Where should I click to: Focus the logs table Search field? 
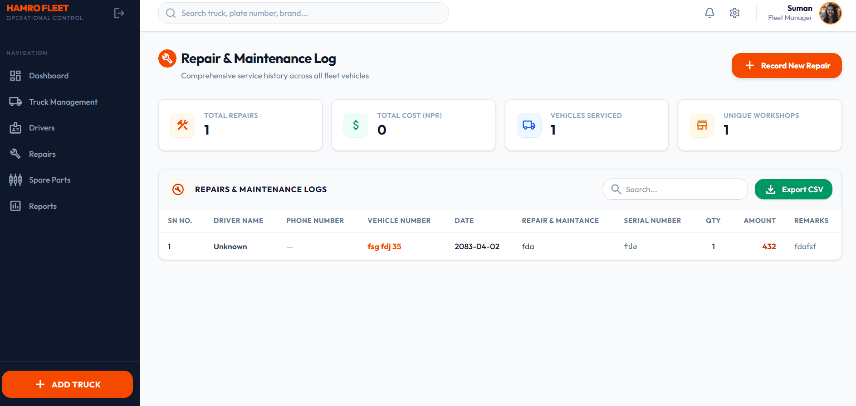[675, 189]
